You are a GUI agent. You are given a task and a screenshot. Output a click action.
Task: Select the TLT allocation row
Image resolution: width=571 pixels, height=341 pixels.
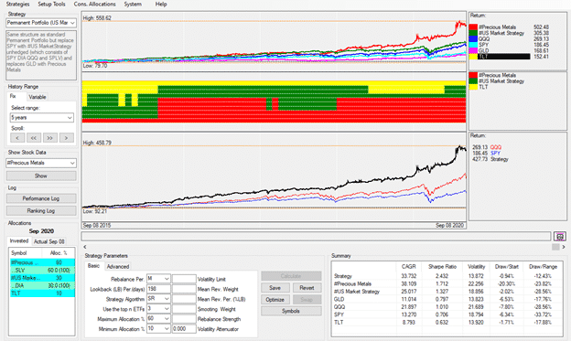pyautogui.click(x=43, y=293)
